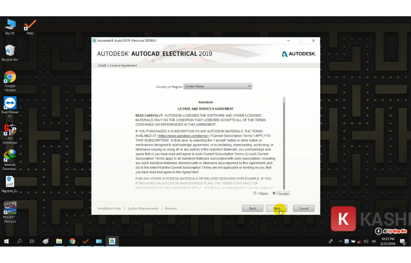Viewport: 411px width, 263px height.
Task: Open the blue window app in taskbar
Action: [x=99, y=241]
